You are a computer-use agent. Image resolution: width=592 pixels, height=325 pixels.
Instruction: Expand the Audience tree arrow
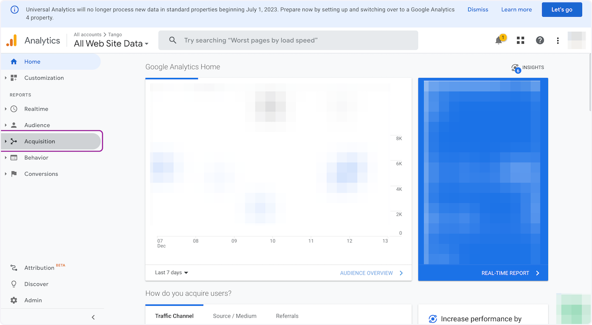tap(5, 125)
